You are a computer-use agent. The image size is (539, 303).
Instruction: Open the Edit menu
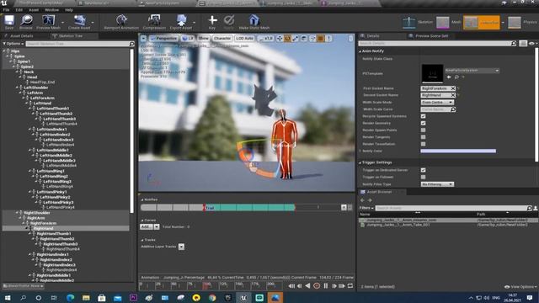(19, 10)
